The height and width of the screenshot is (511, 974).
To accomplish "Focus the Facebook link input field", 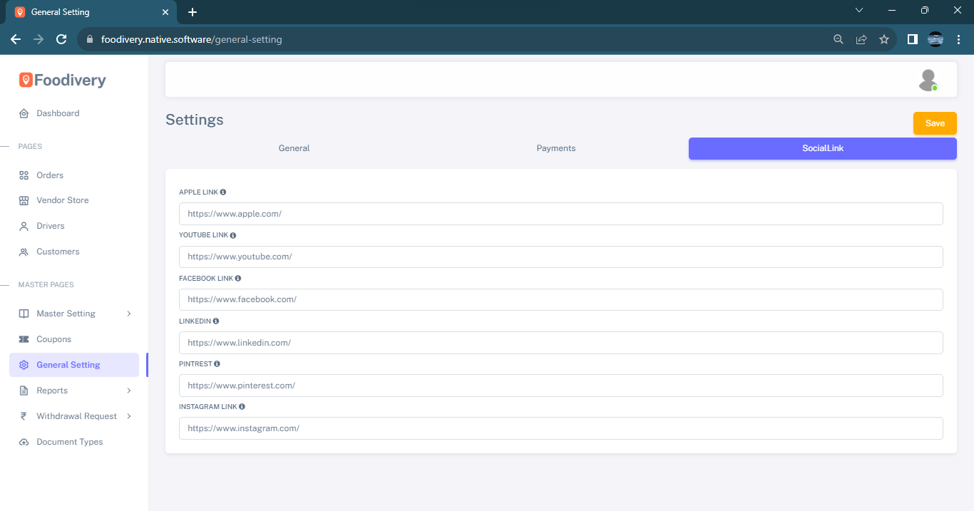I will pos(561,299).
